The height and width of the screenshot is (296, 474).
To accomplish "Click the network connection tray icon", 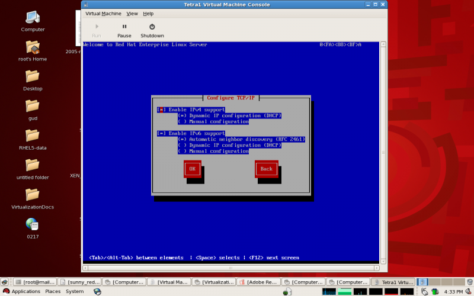I will (424, 291).
